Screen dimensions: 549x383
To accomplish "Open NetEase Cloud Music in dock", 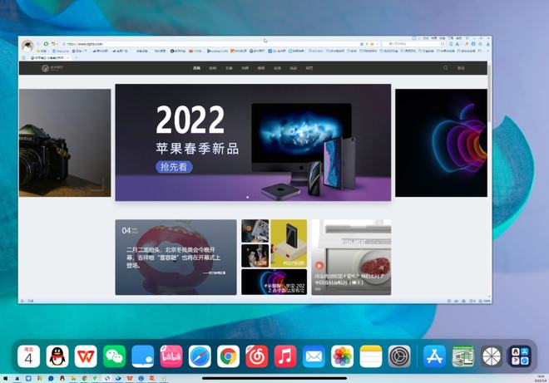I will tap(257, 356).
